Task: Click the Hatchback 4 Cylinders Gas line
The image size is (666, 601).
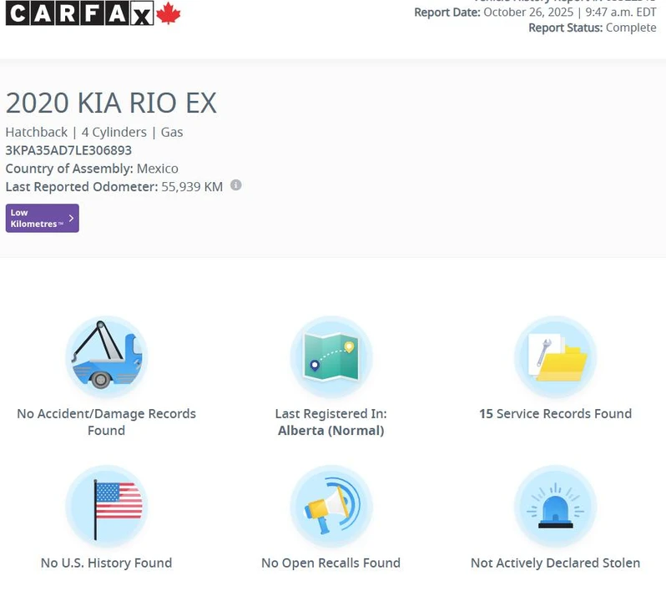Action: click(x=94, y=132)
